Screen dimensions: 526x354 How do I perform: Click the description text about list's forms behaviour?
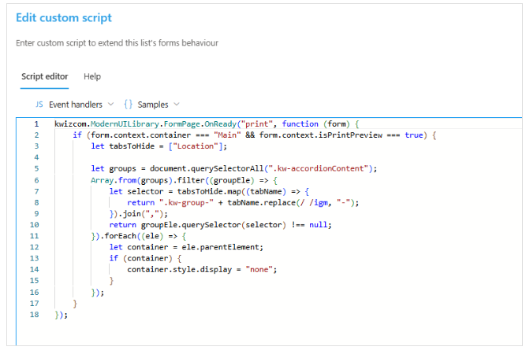tap(117, 42)
